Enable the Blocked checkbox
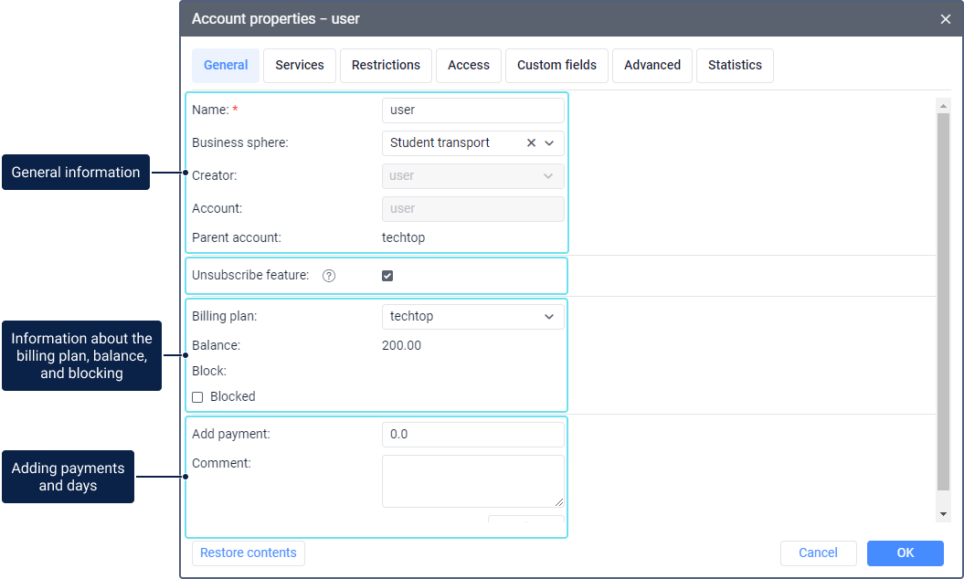964x579 pixels. (x=197, y=397)
